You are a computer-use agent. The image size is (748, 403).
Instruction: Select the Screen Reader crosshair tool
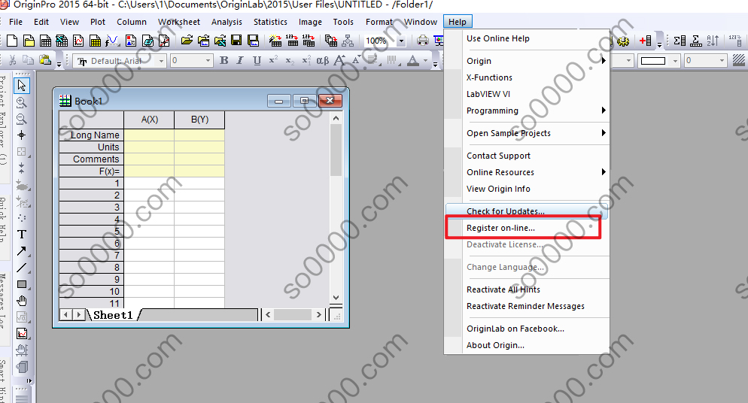point(22,135)
